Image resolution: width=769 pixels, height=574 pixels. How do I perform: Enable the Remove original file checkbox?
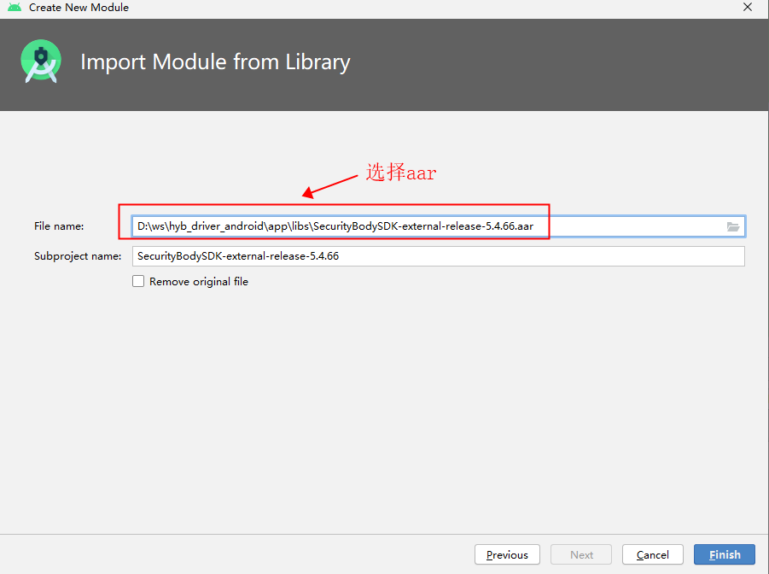pyautogui.click(x=138, y=281)
